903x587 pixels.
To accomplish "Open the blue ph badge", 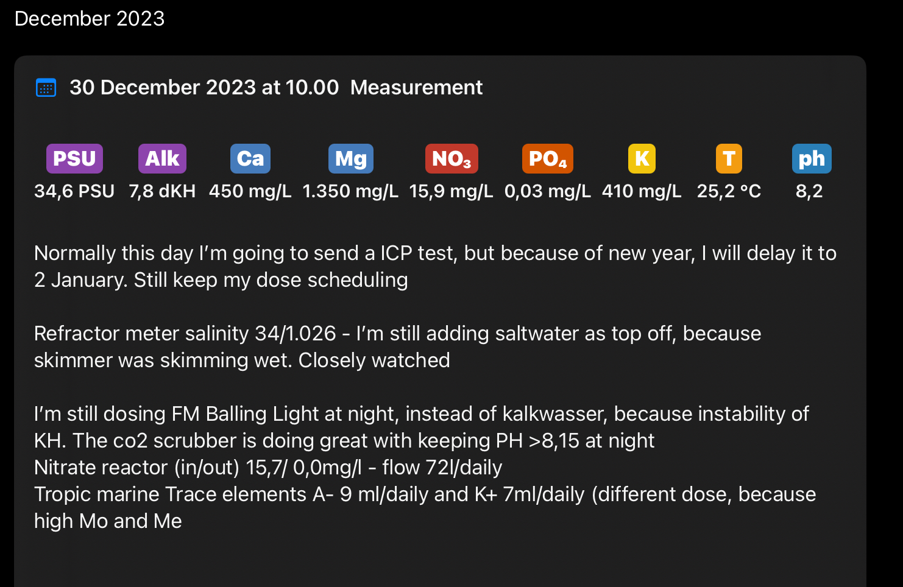I will (811, 159).
